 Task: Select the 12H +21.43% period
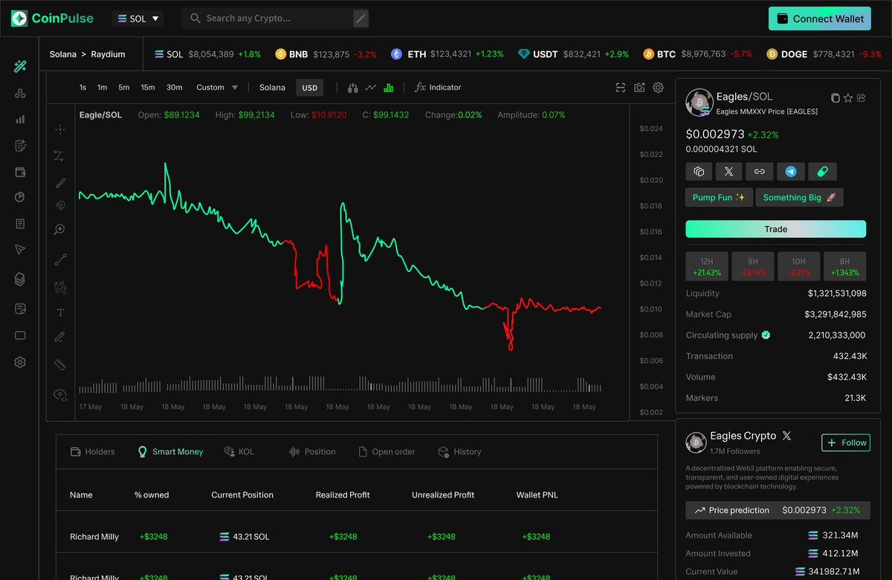[706, 266]
